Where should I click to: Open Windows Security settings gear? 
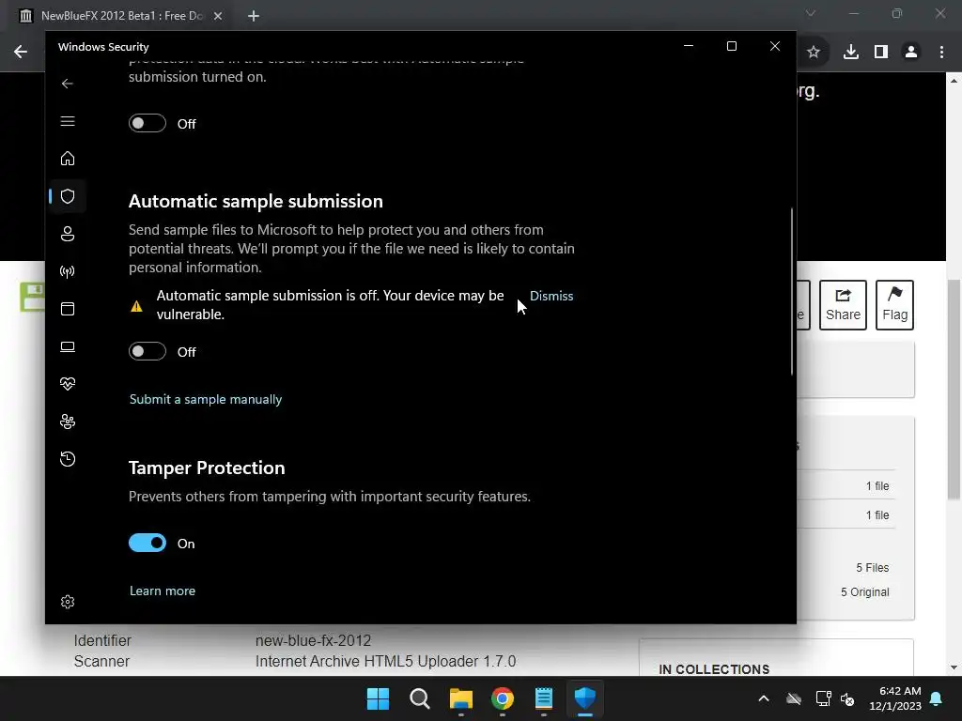coord(68,602)
